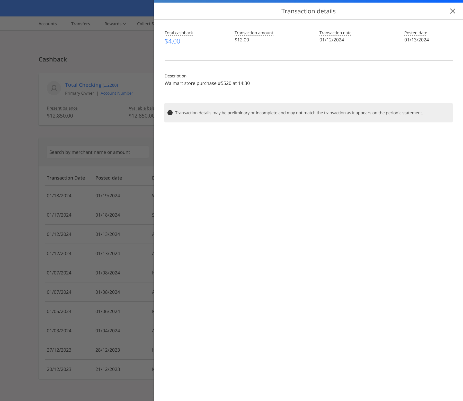
Task: Open the Accounts menu item
Action: tap(48, 24)
